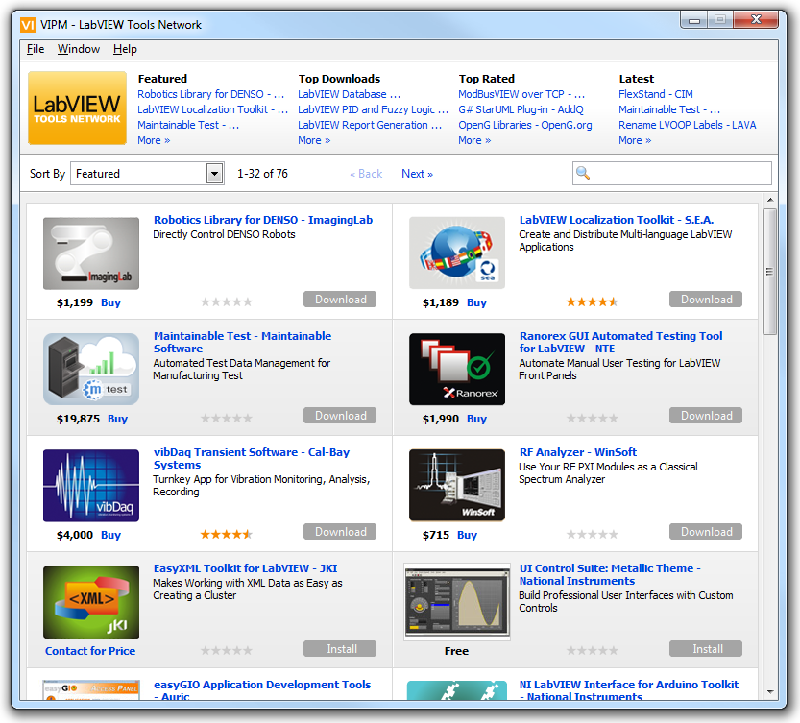Click Buy link for vibDaq Transient Software
800x723 pixels.
pos(111,535)
